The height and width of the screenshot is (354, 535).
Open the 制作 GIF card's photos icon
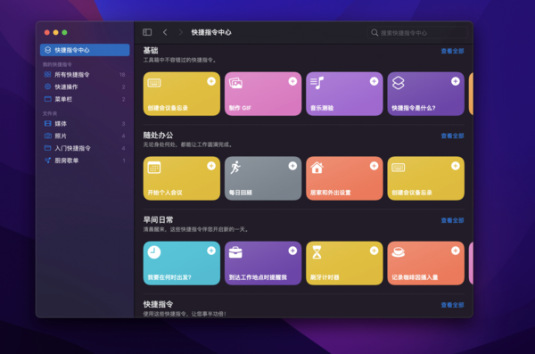[x=235, y=83]
